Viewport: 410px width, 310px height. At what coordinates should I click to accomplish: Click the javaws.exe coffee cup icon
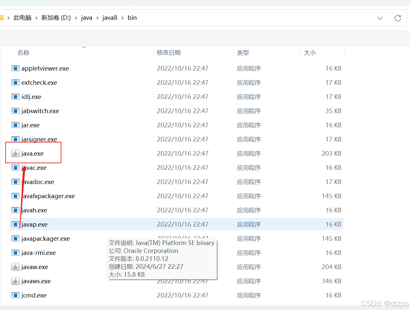tap(15, 281)
